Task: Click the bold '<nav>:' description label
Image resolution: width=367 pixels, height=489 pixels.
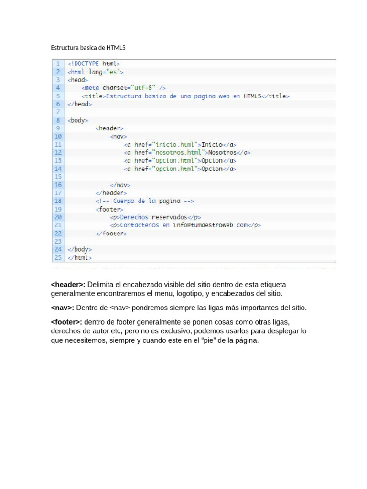Action: pyautogui.click(x=63, y=308)
